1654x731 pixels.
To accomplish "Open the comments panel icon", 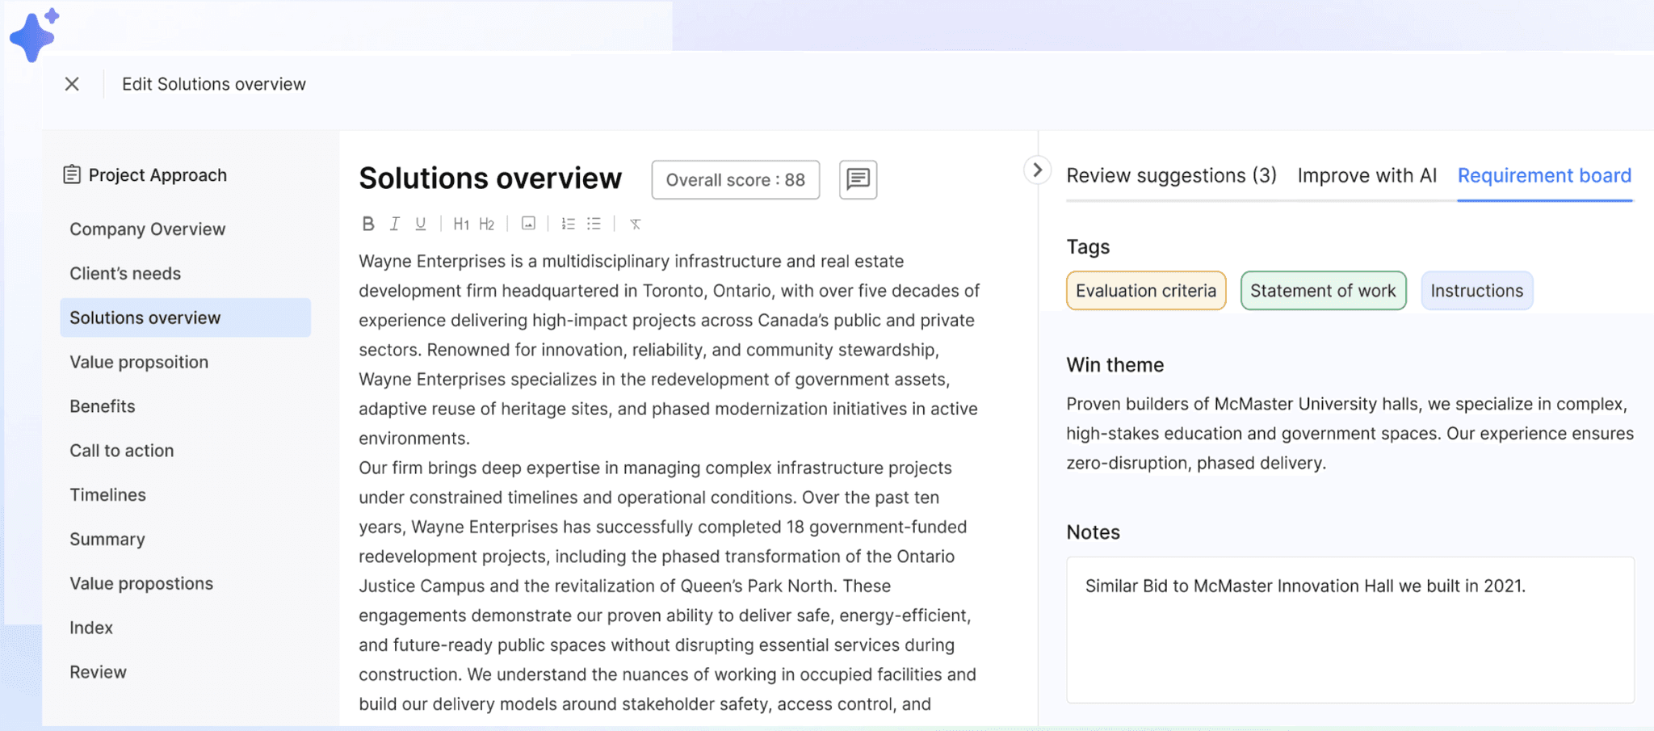I will click(858, 179).
